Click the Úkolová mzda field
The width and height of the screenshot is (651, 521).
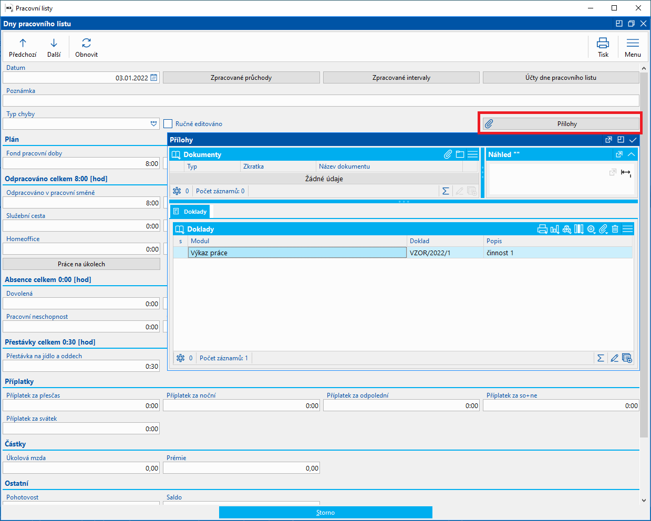click(81, 468)
